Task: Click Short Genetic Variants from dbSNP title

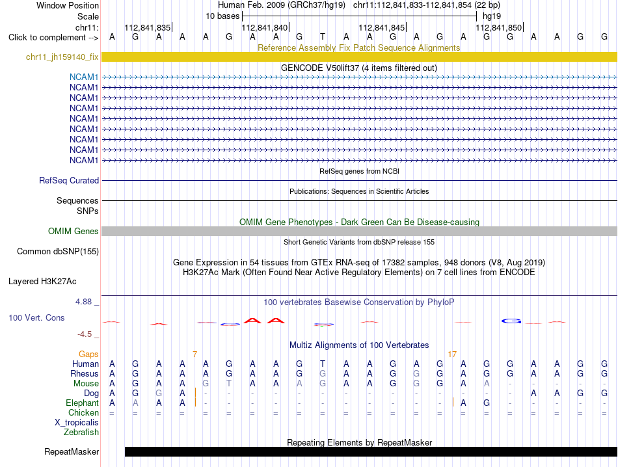Action: [359, 242]
